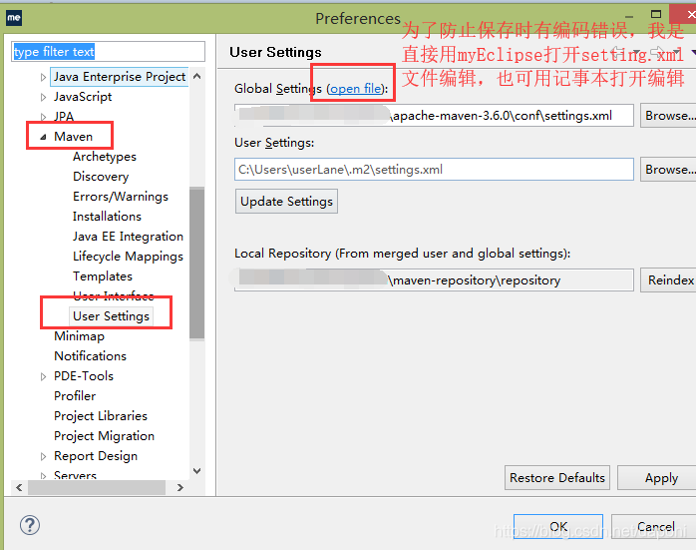Select Java Enterprise Project in tree
Viewport: 696px width, 550px height.
120,77
